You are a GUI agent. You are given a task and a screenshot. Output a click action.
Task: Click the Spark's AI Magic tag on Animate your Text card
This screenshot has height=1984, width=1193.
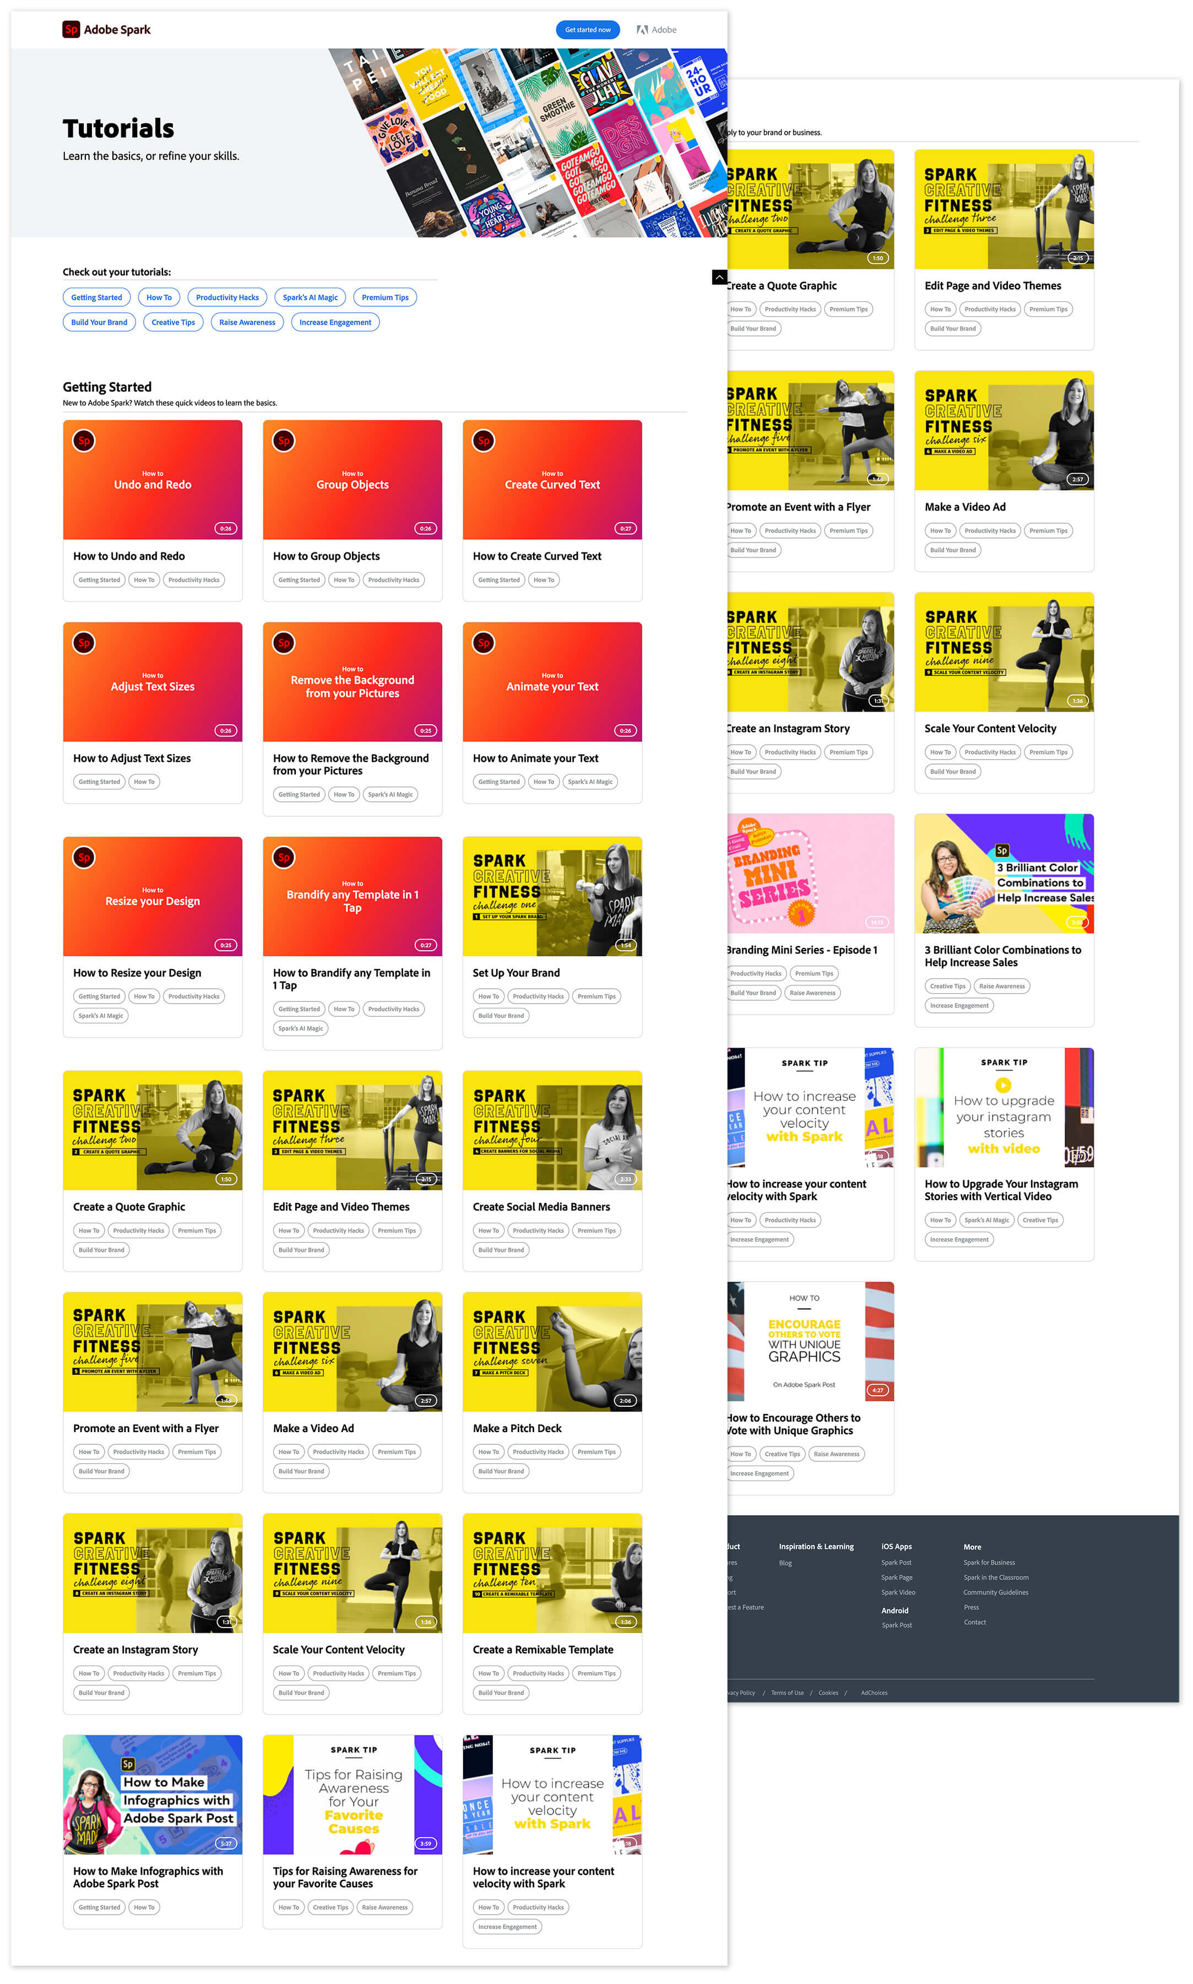coord(590,782)
